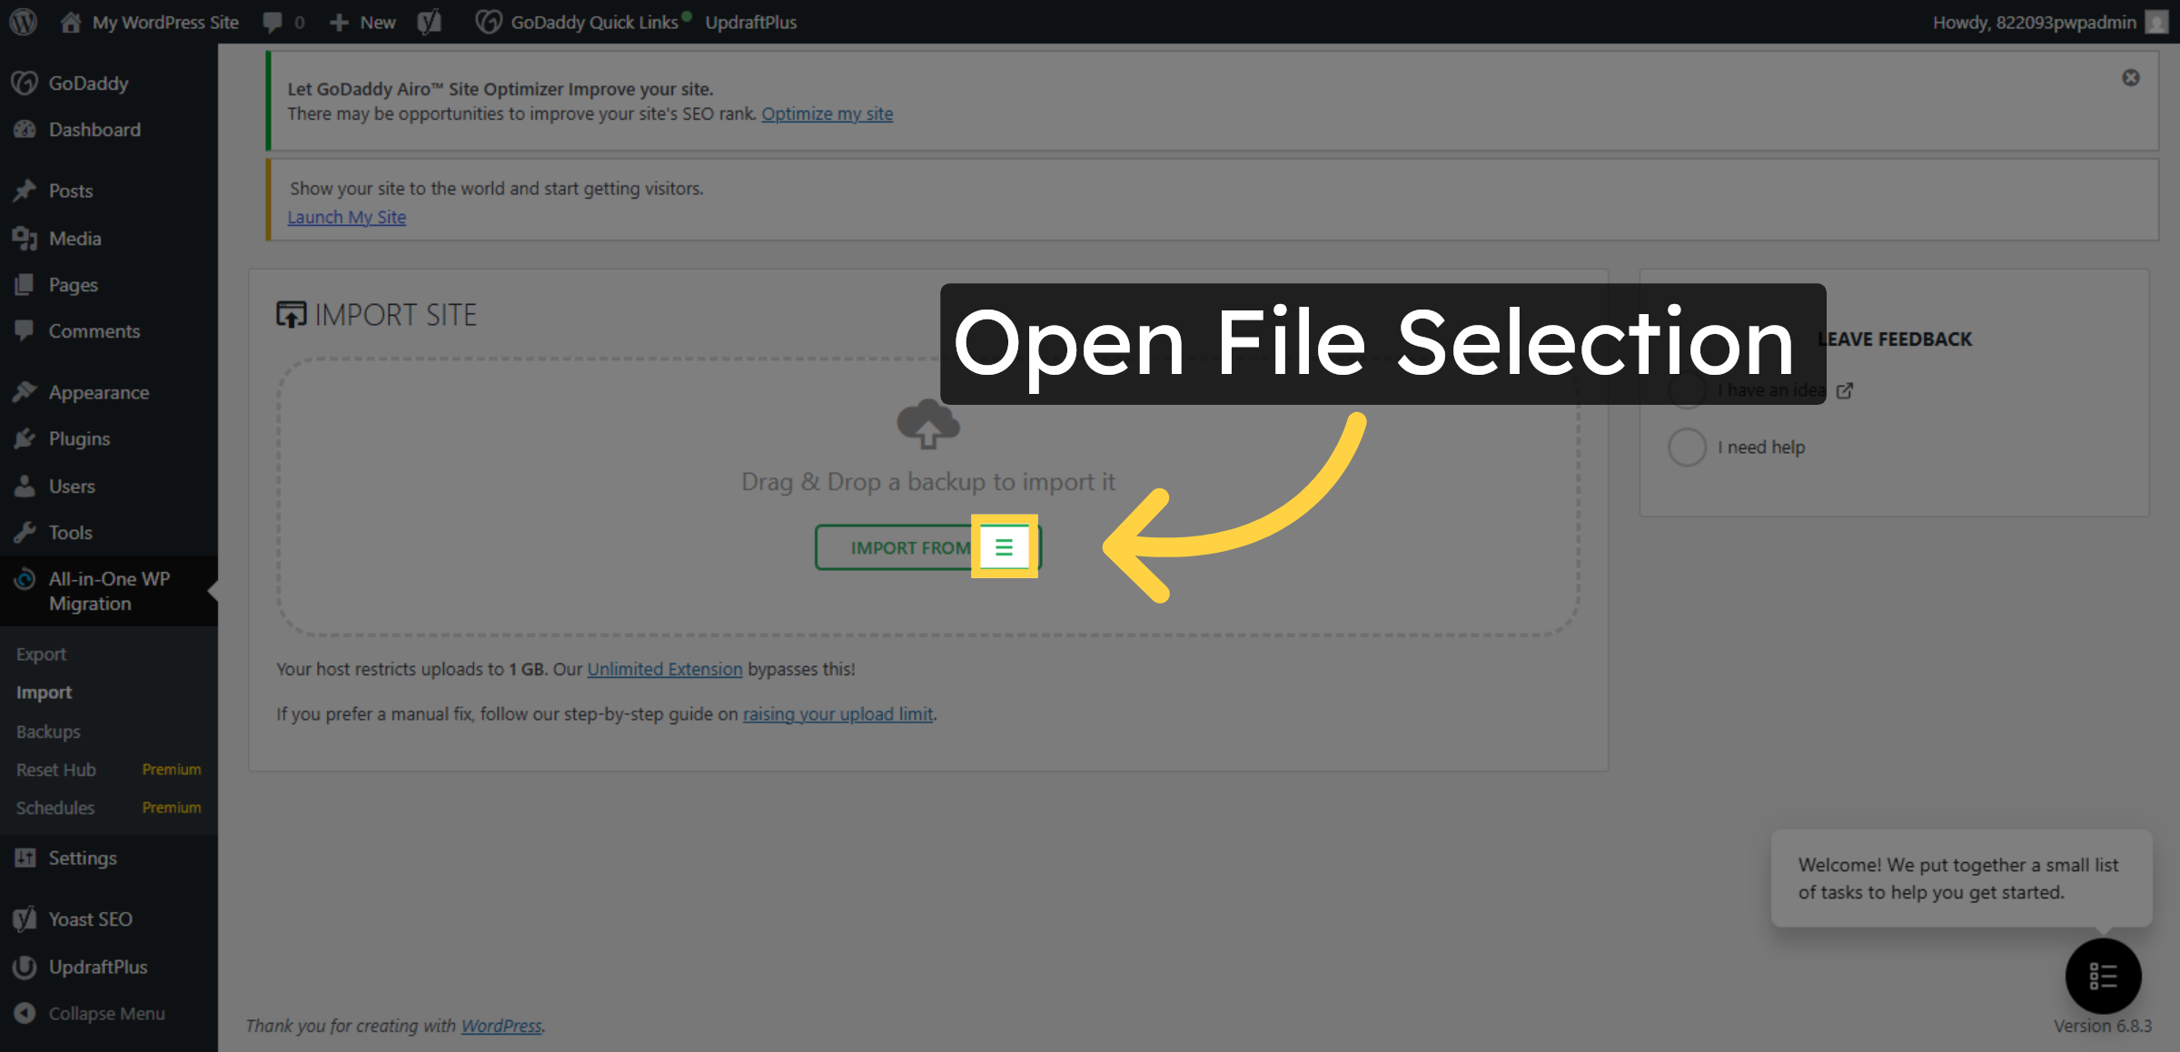Click the Launch My Site link
2180x1052 pixels.
pyautogui.click(x=346, y=217)
